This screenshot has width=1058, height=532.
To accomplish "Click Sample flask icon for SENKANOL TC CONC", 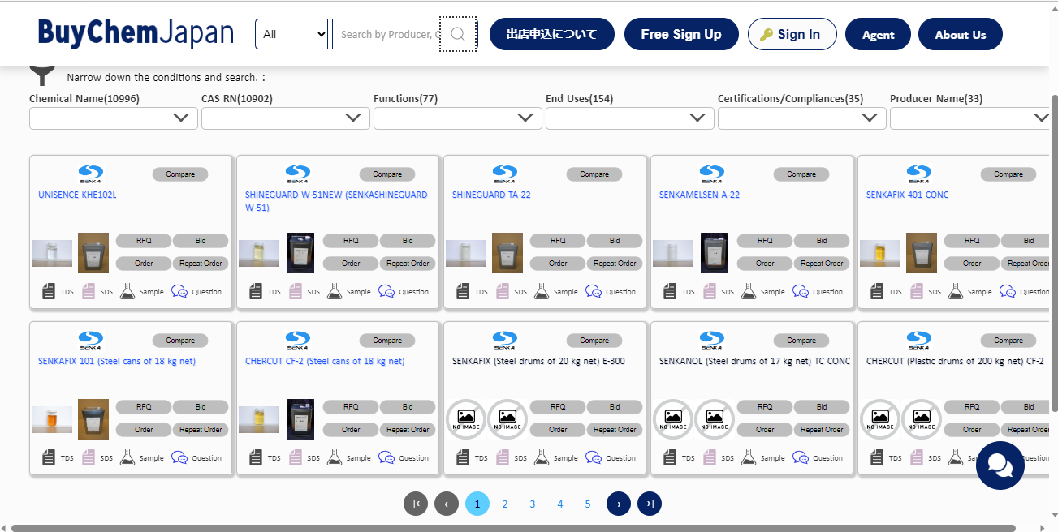I will pos(749,457).
